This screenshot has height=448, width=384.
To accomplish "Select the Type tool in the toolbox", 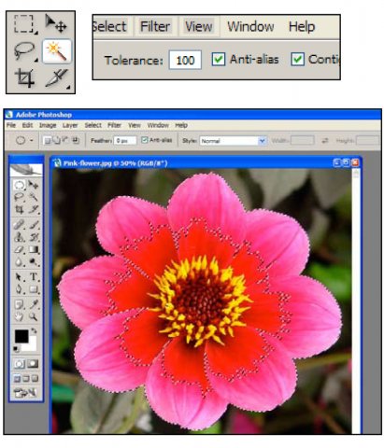I will click(x=34, y=277).
